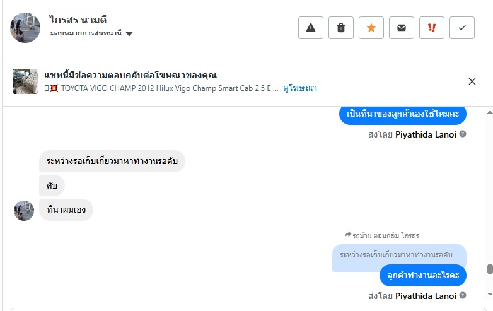Click the chat scrollbar thumb
This screenshot has height=311, width=493.
489,269
